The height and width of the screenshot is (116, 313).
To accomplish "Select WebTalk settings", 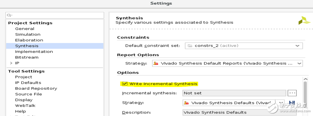I will (x=25, y=105).
